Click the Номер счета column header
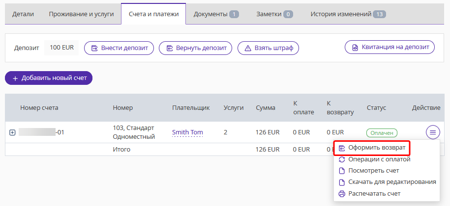 coord(39,108)
